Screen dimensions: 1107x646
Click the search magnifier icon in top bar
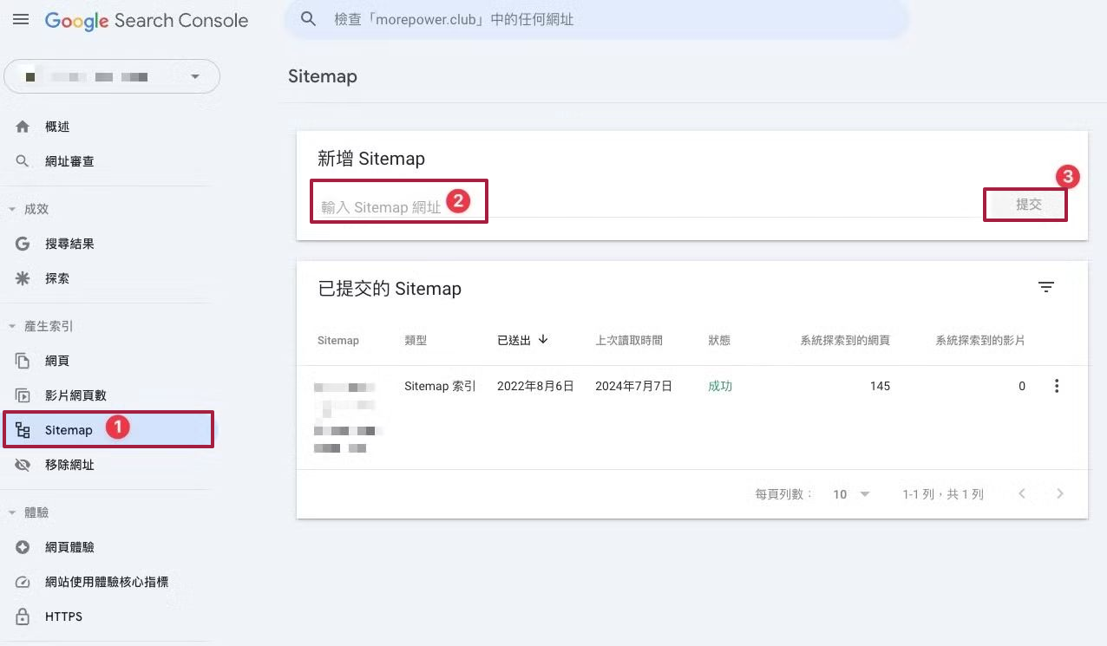click(x=308, y=19)
